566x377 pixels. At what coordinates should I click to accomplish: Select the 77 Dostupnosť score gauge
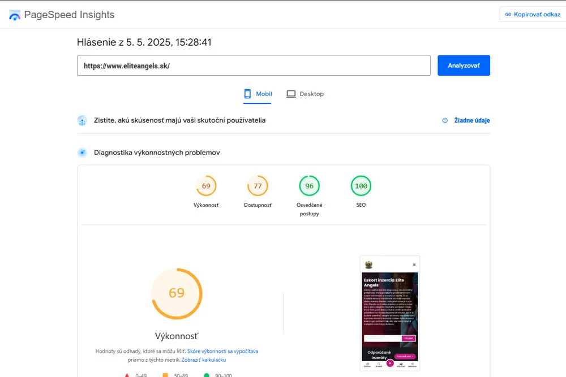click(x=258, y=186)
